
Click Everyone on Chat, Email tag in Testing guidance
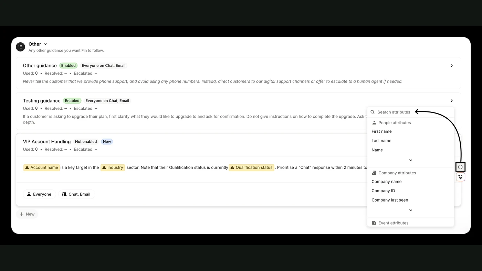(107, 101)
